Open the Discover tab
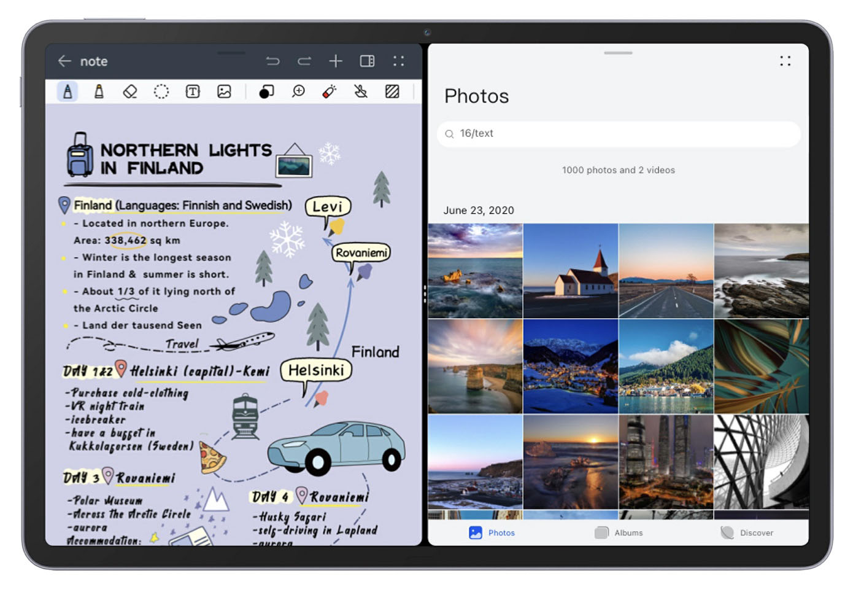845x592 pixels. [x=747, y=532]
